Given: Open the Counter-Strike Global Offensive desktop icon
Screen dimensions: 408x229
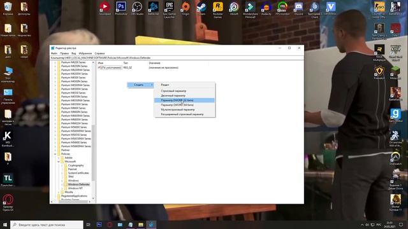Looking at the screenshot, I should tap(379, 10).
